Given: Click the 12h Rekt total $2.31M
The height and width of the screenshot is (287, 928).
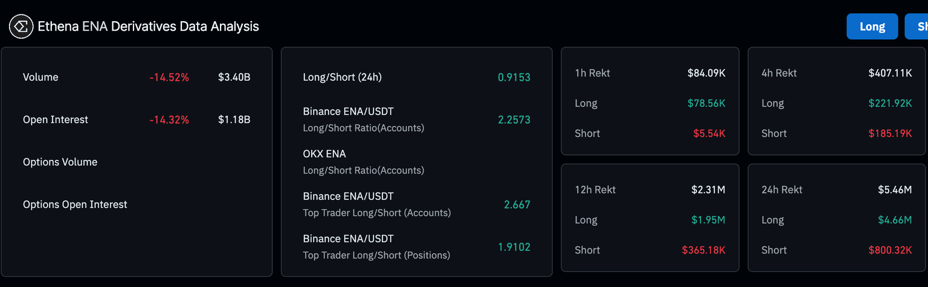Looking at the screenshot, I should (708, 189).
